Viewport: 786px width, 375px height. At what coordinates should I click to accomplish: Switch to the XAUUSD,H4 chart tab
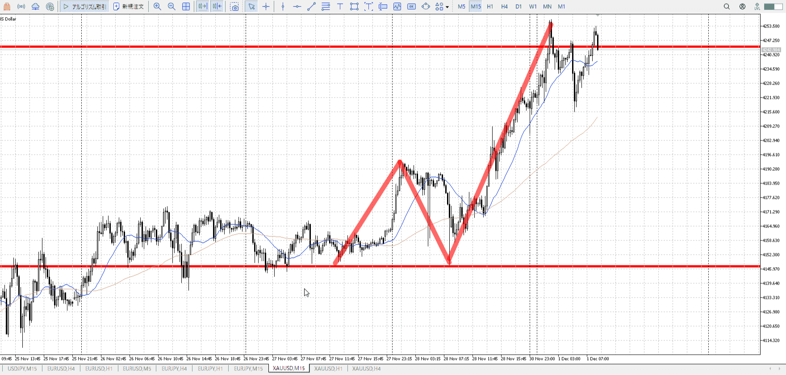(x=366, y=369)
